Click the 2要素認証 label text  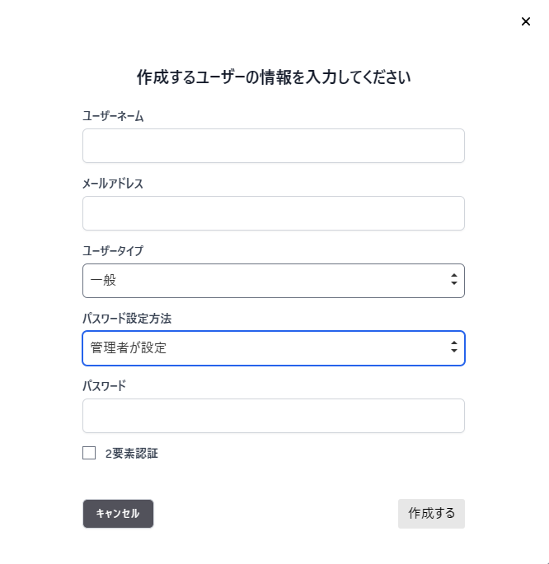click(x=131, y=454)
